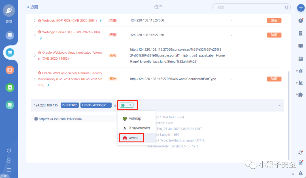The image size is (306, 178).
Task: Select Xray-crawler from plugin menu
Action: pos(137,128)
